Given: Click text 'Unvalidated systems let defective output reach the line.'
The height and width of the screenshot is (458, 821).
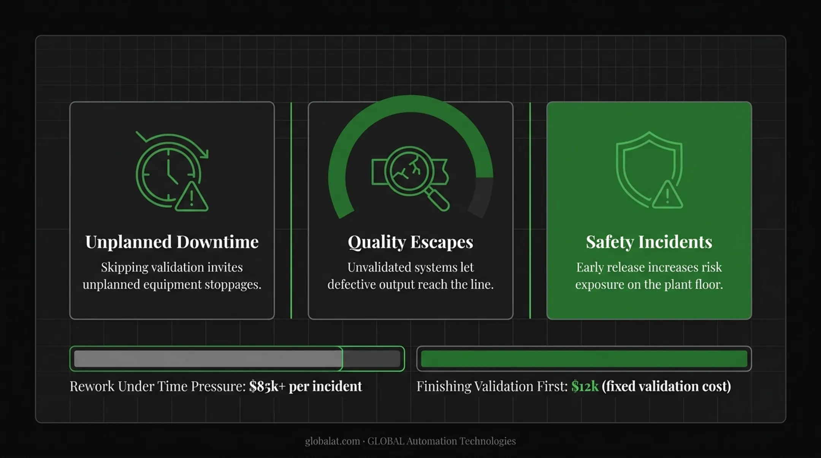Looking at the screenshot, I should pos(410,276).
